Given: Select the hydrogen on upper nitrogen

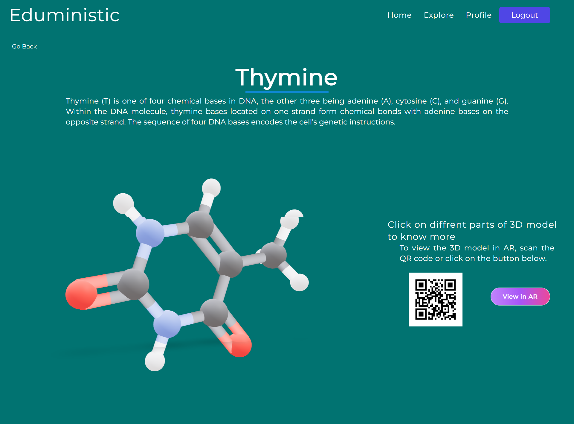Looking at the screenshot, I should pyautogui.click(x=123, y=203).
